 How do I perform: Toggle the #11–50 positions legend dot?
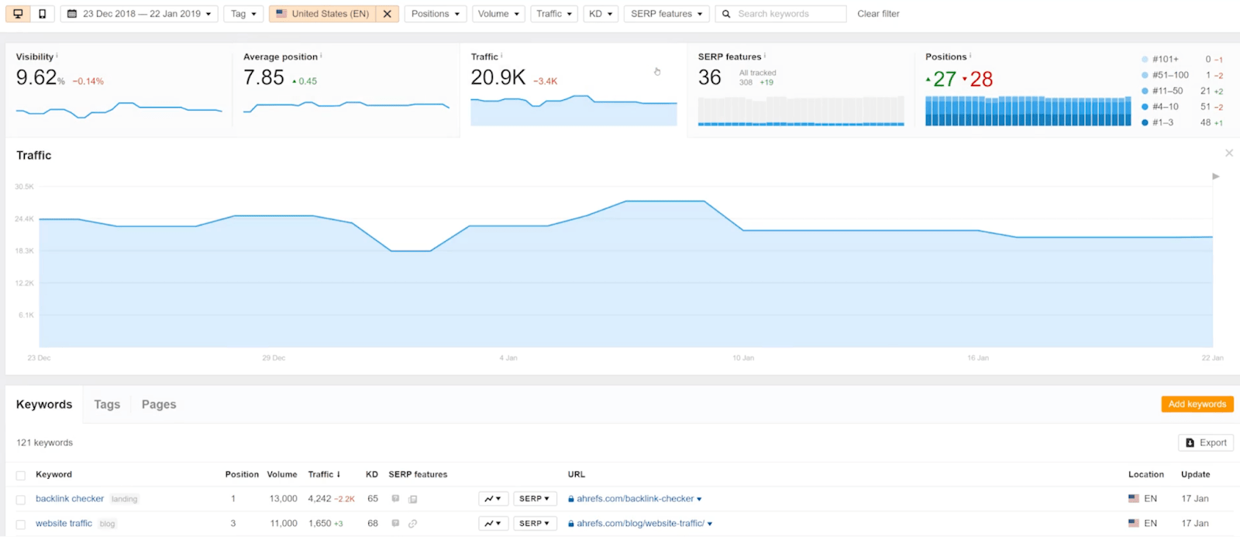click(x=1145, y=91)
